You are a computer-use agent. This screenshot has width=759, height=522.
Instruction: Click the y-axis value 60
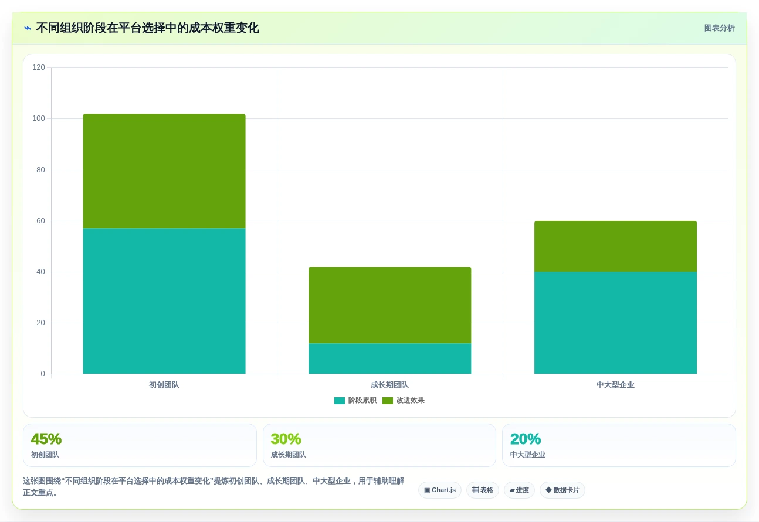40,221
